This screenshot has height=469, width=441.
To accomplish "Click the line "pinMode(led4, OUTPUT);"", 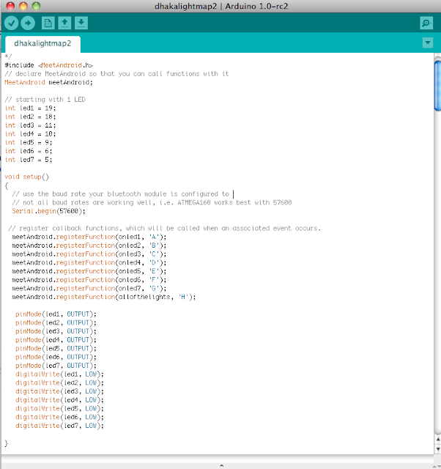I will [x=56, y=340].
